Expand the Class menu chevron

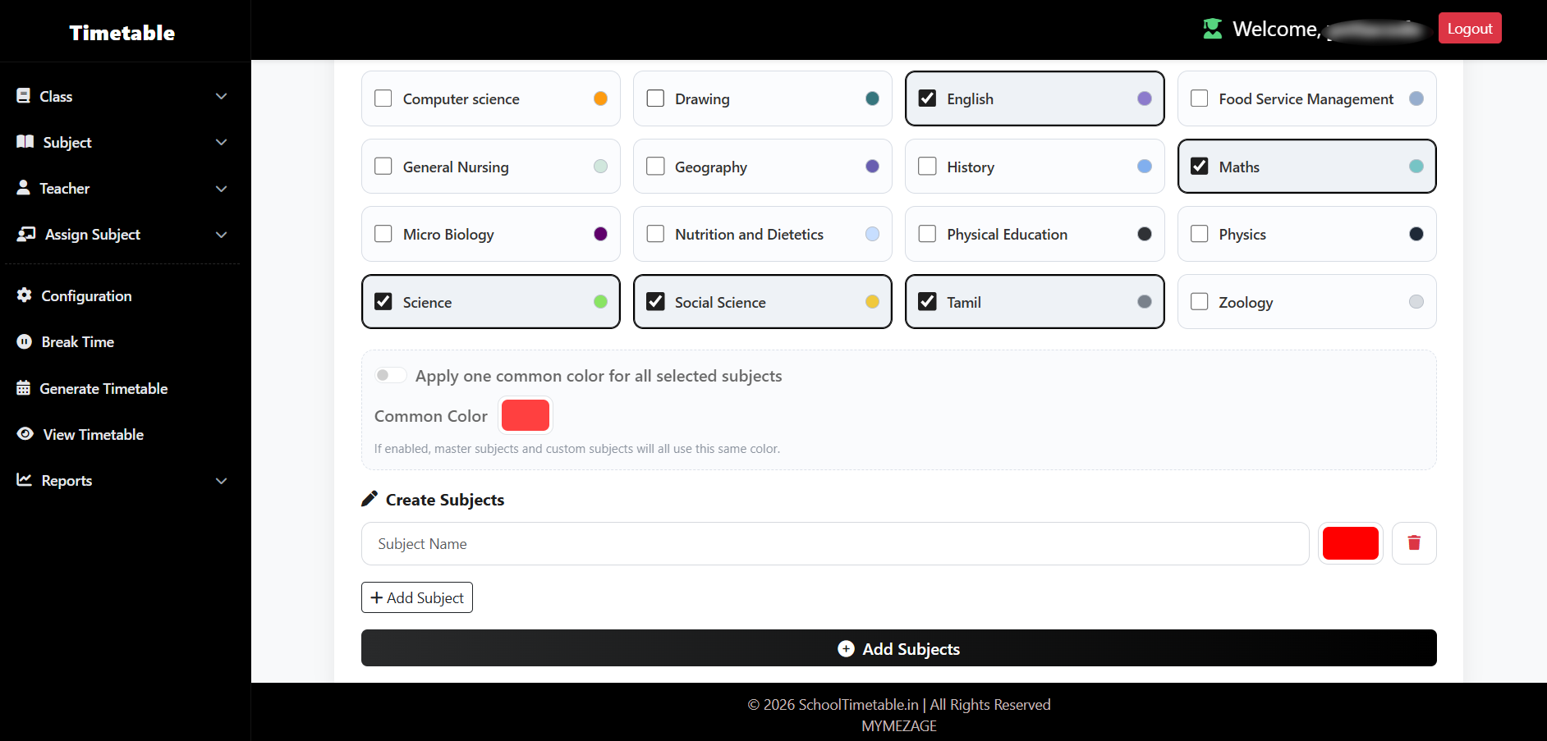click(x=221, y=96)
